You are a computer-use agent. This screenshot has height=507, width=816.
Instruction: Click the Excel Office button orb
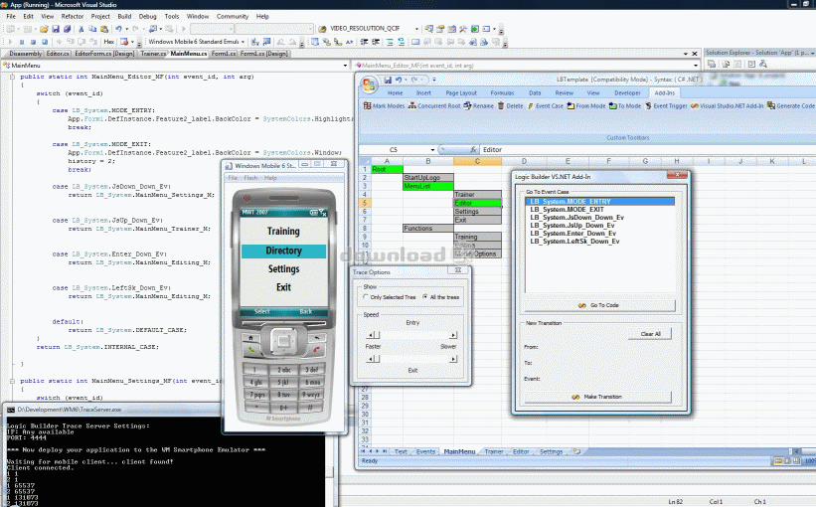tap(369, 84)
